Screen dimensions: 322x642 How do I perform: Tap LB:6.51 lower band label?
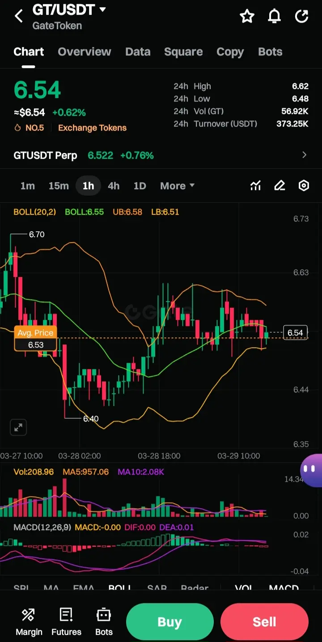pyautogui.click(x=165, y=212)
